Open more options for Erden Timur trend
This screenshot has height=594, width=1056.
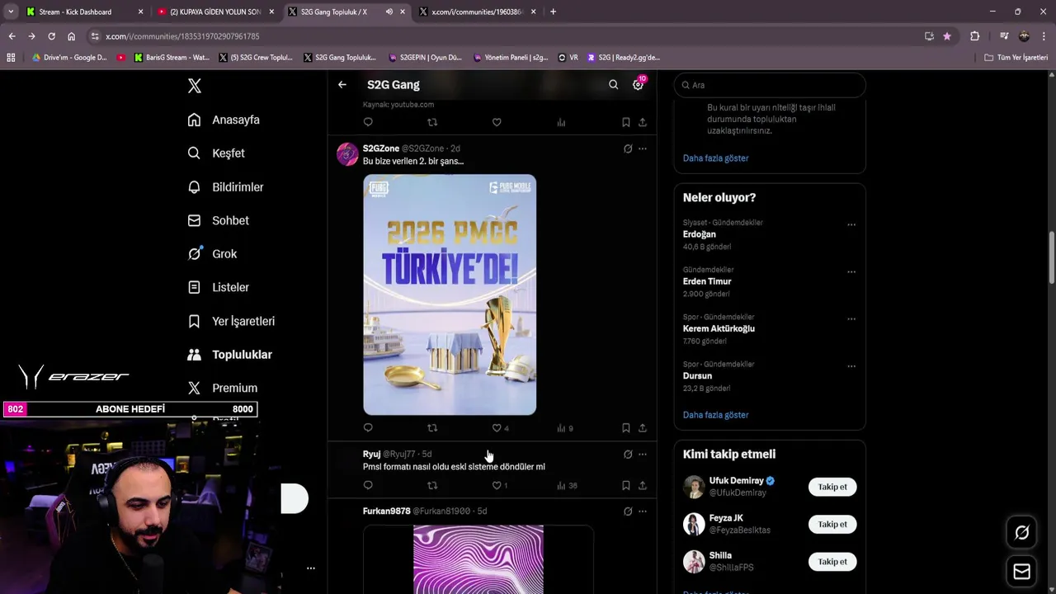851,271
